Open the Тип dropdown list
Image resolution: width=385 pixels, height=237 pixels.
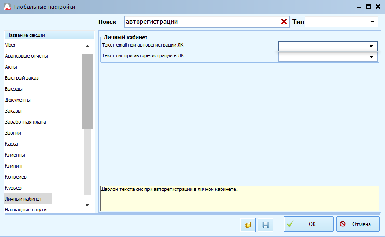372,22
